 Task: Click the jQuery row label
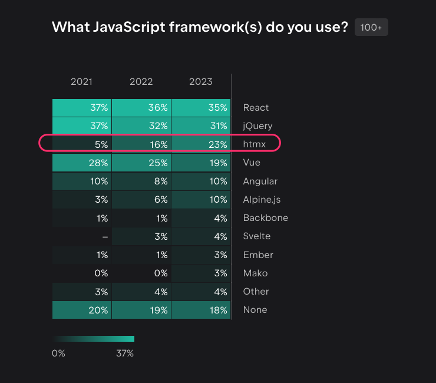click(x=257, y=126)
